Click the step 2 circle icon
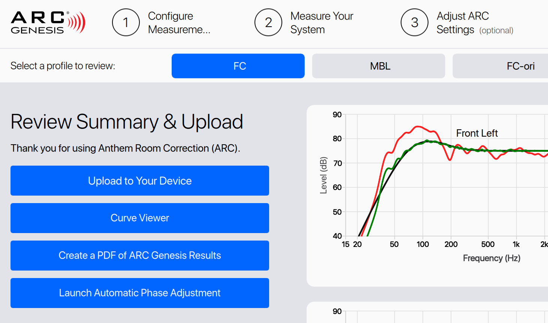The height and width of the screenshot is (323, 548). pyautogui.click(x=268, y=22)
